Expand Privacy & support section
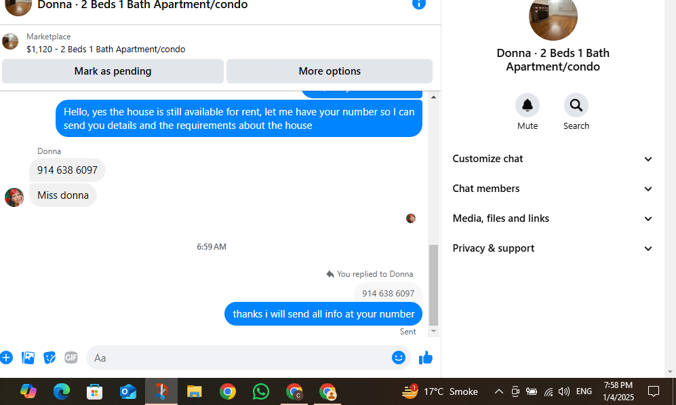The height and width of the screenshot is (405, 676). point(553,248)
